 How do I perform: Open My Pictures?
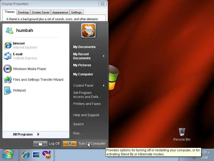[x=82, y=65]
